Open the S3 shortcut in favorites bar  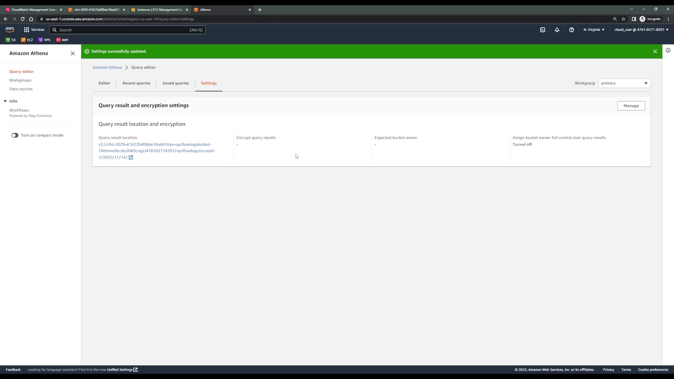click(11, 40)
